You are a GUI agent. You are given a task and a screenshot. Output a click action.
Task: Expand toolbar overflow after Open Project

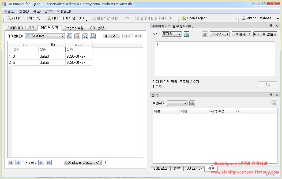coord(235,18)
